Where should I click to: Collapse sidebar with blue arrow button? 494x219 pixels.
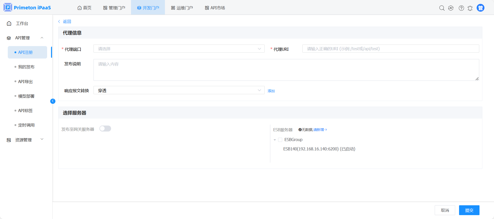53,101
